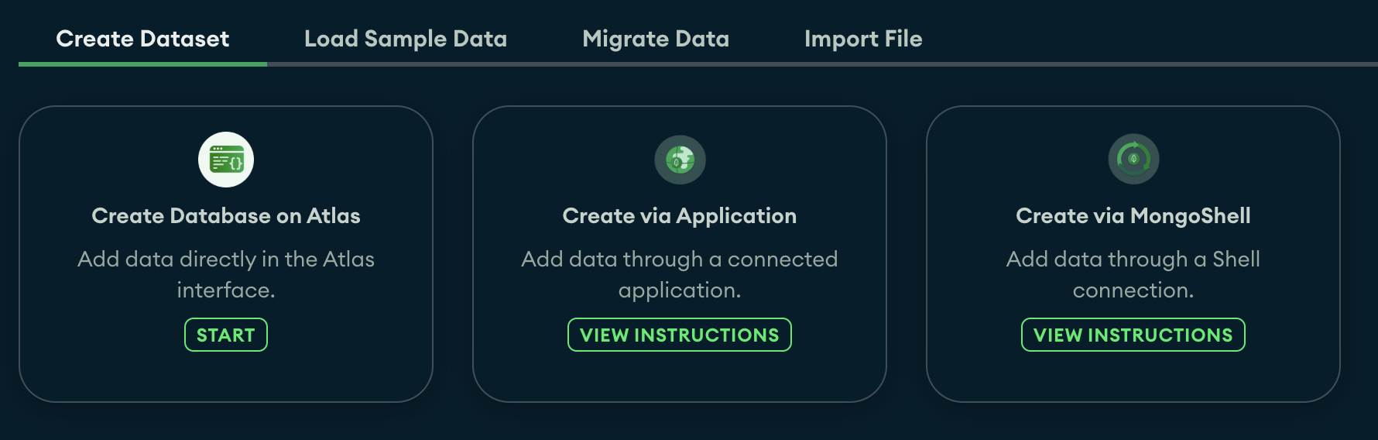Click blank area under Application card's VIEW INSTRUCTIONS
This screenshot has height=440, width=1378.
coord(680,376)
